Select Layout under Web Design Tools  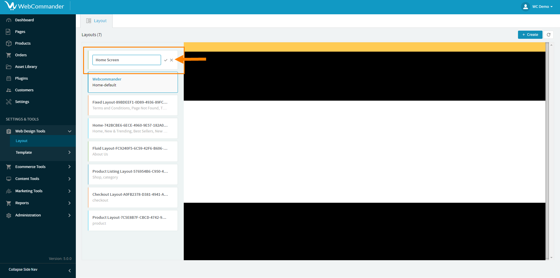click(22, 141)
